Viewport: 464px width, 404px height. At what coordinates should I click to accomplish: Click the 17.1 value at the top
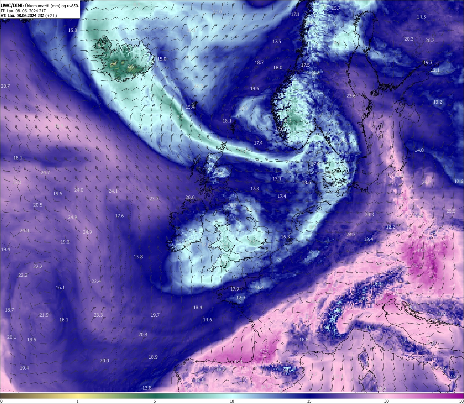click(295, 14)
